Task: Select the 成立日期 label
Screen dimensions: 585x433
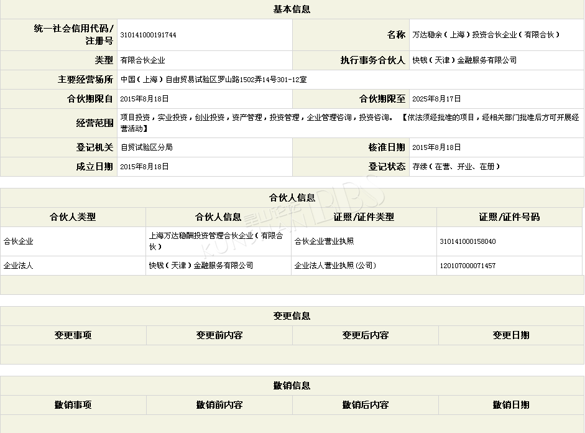Action: (94, 167)
